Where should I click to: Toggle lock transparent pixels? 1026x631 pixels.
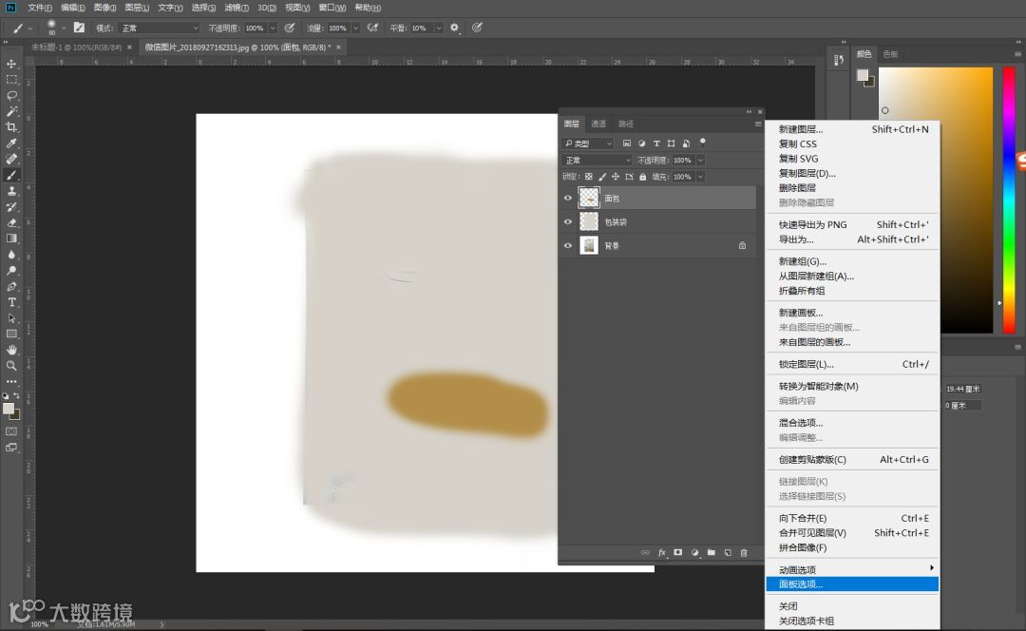point(589,177)
